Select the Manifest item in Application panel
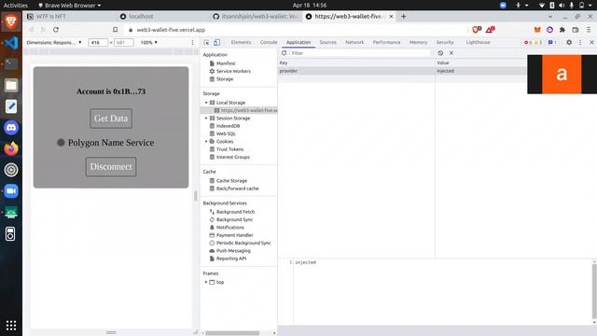The height and width of the screenshot is (336, 597). click(x=226, y=63)
